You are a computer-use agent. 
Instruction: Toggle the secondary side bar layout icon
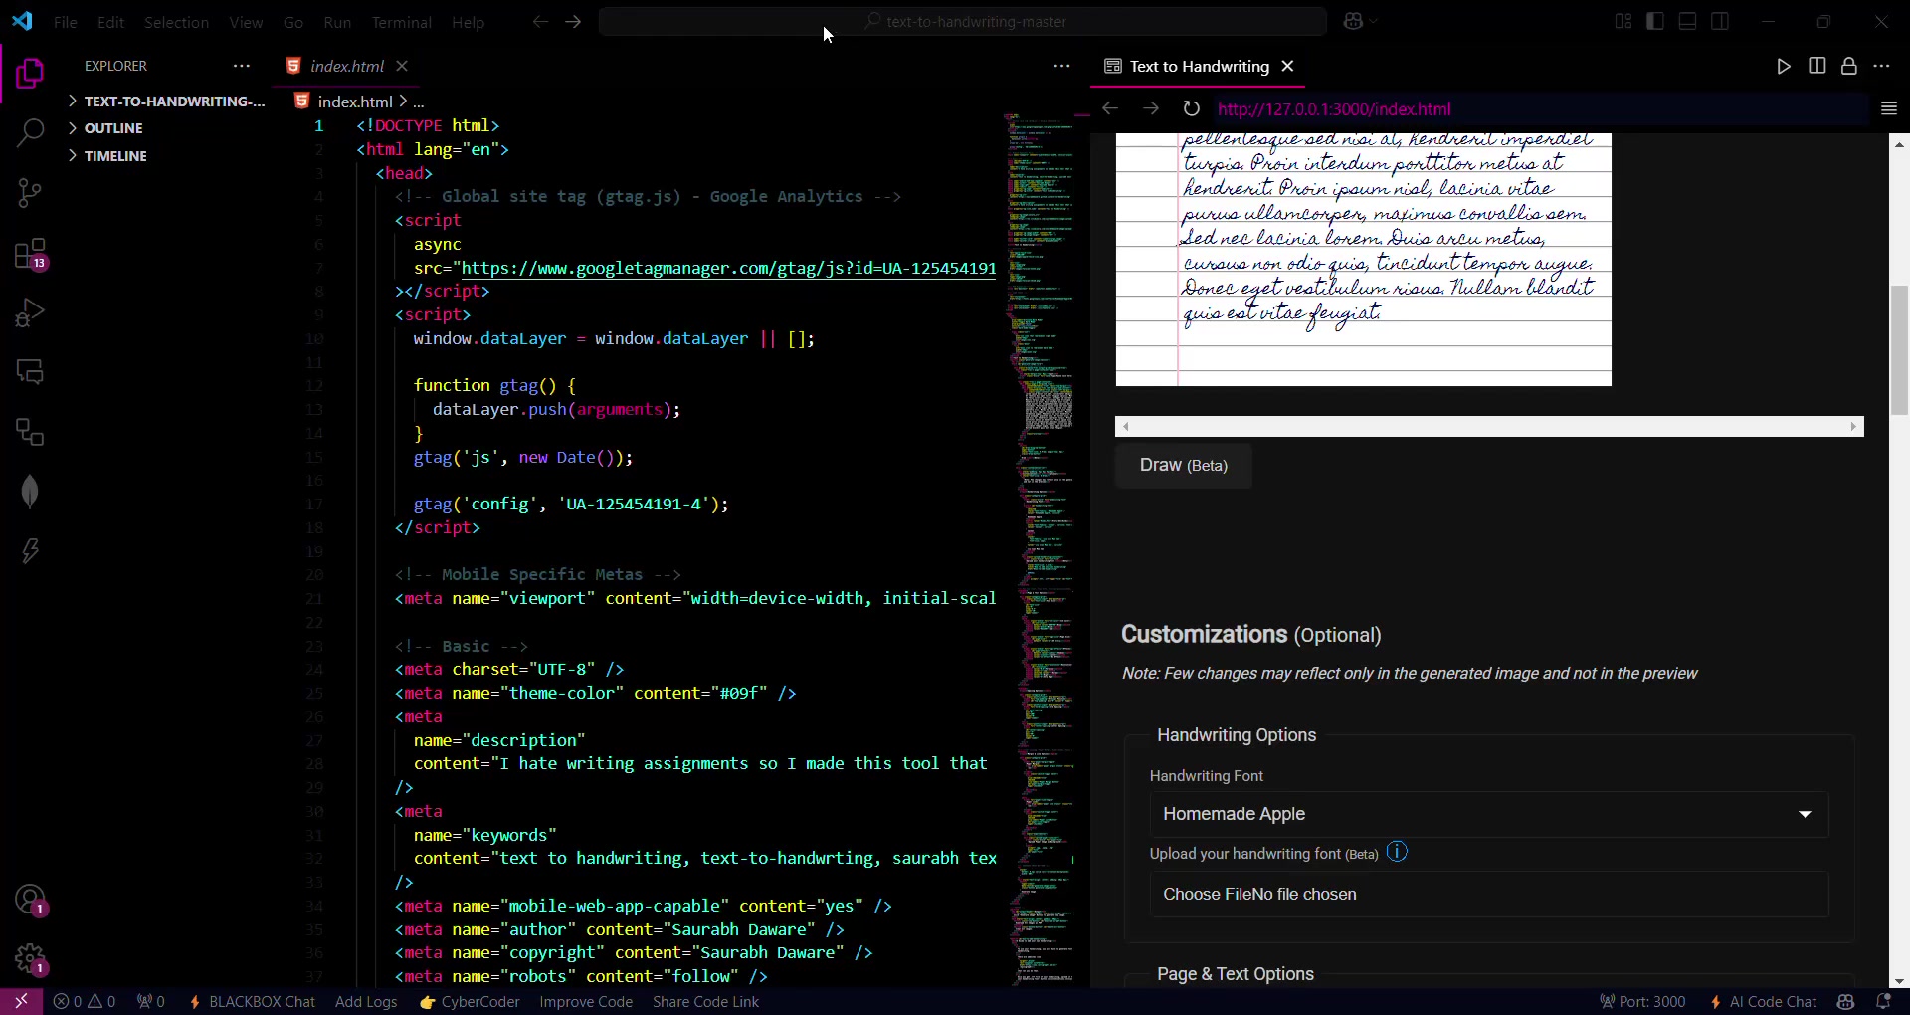click(1719, 21)
